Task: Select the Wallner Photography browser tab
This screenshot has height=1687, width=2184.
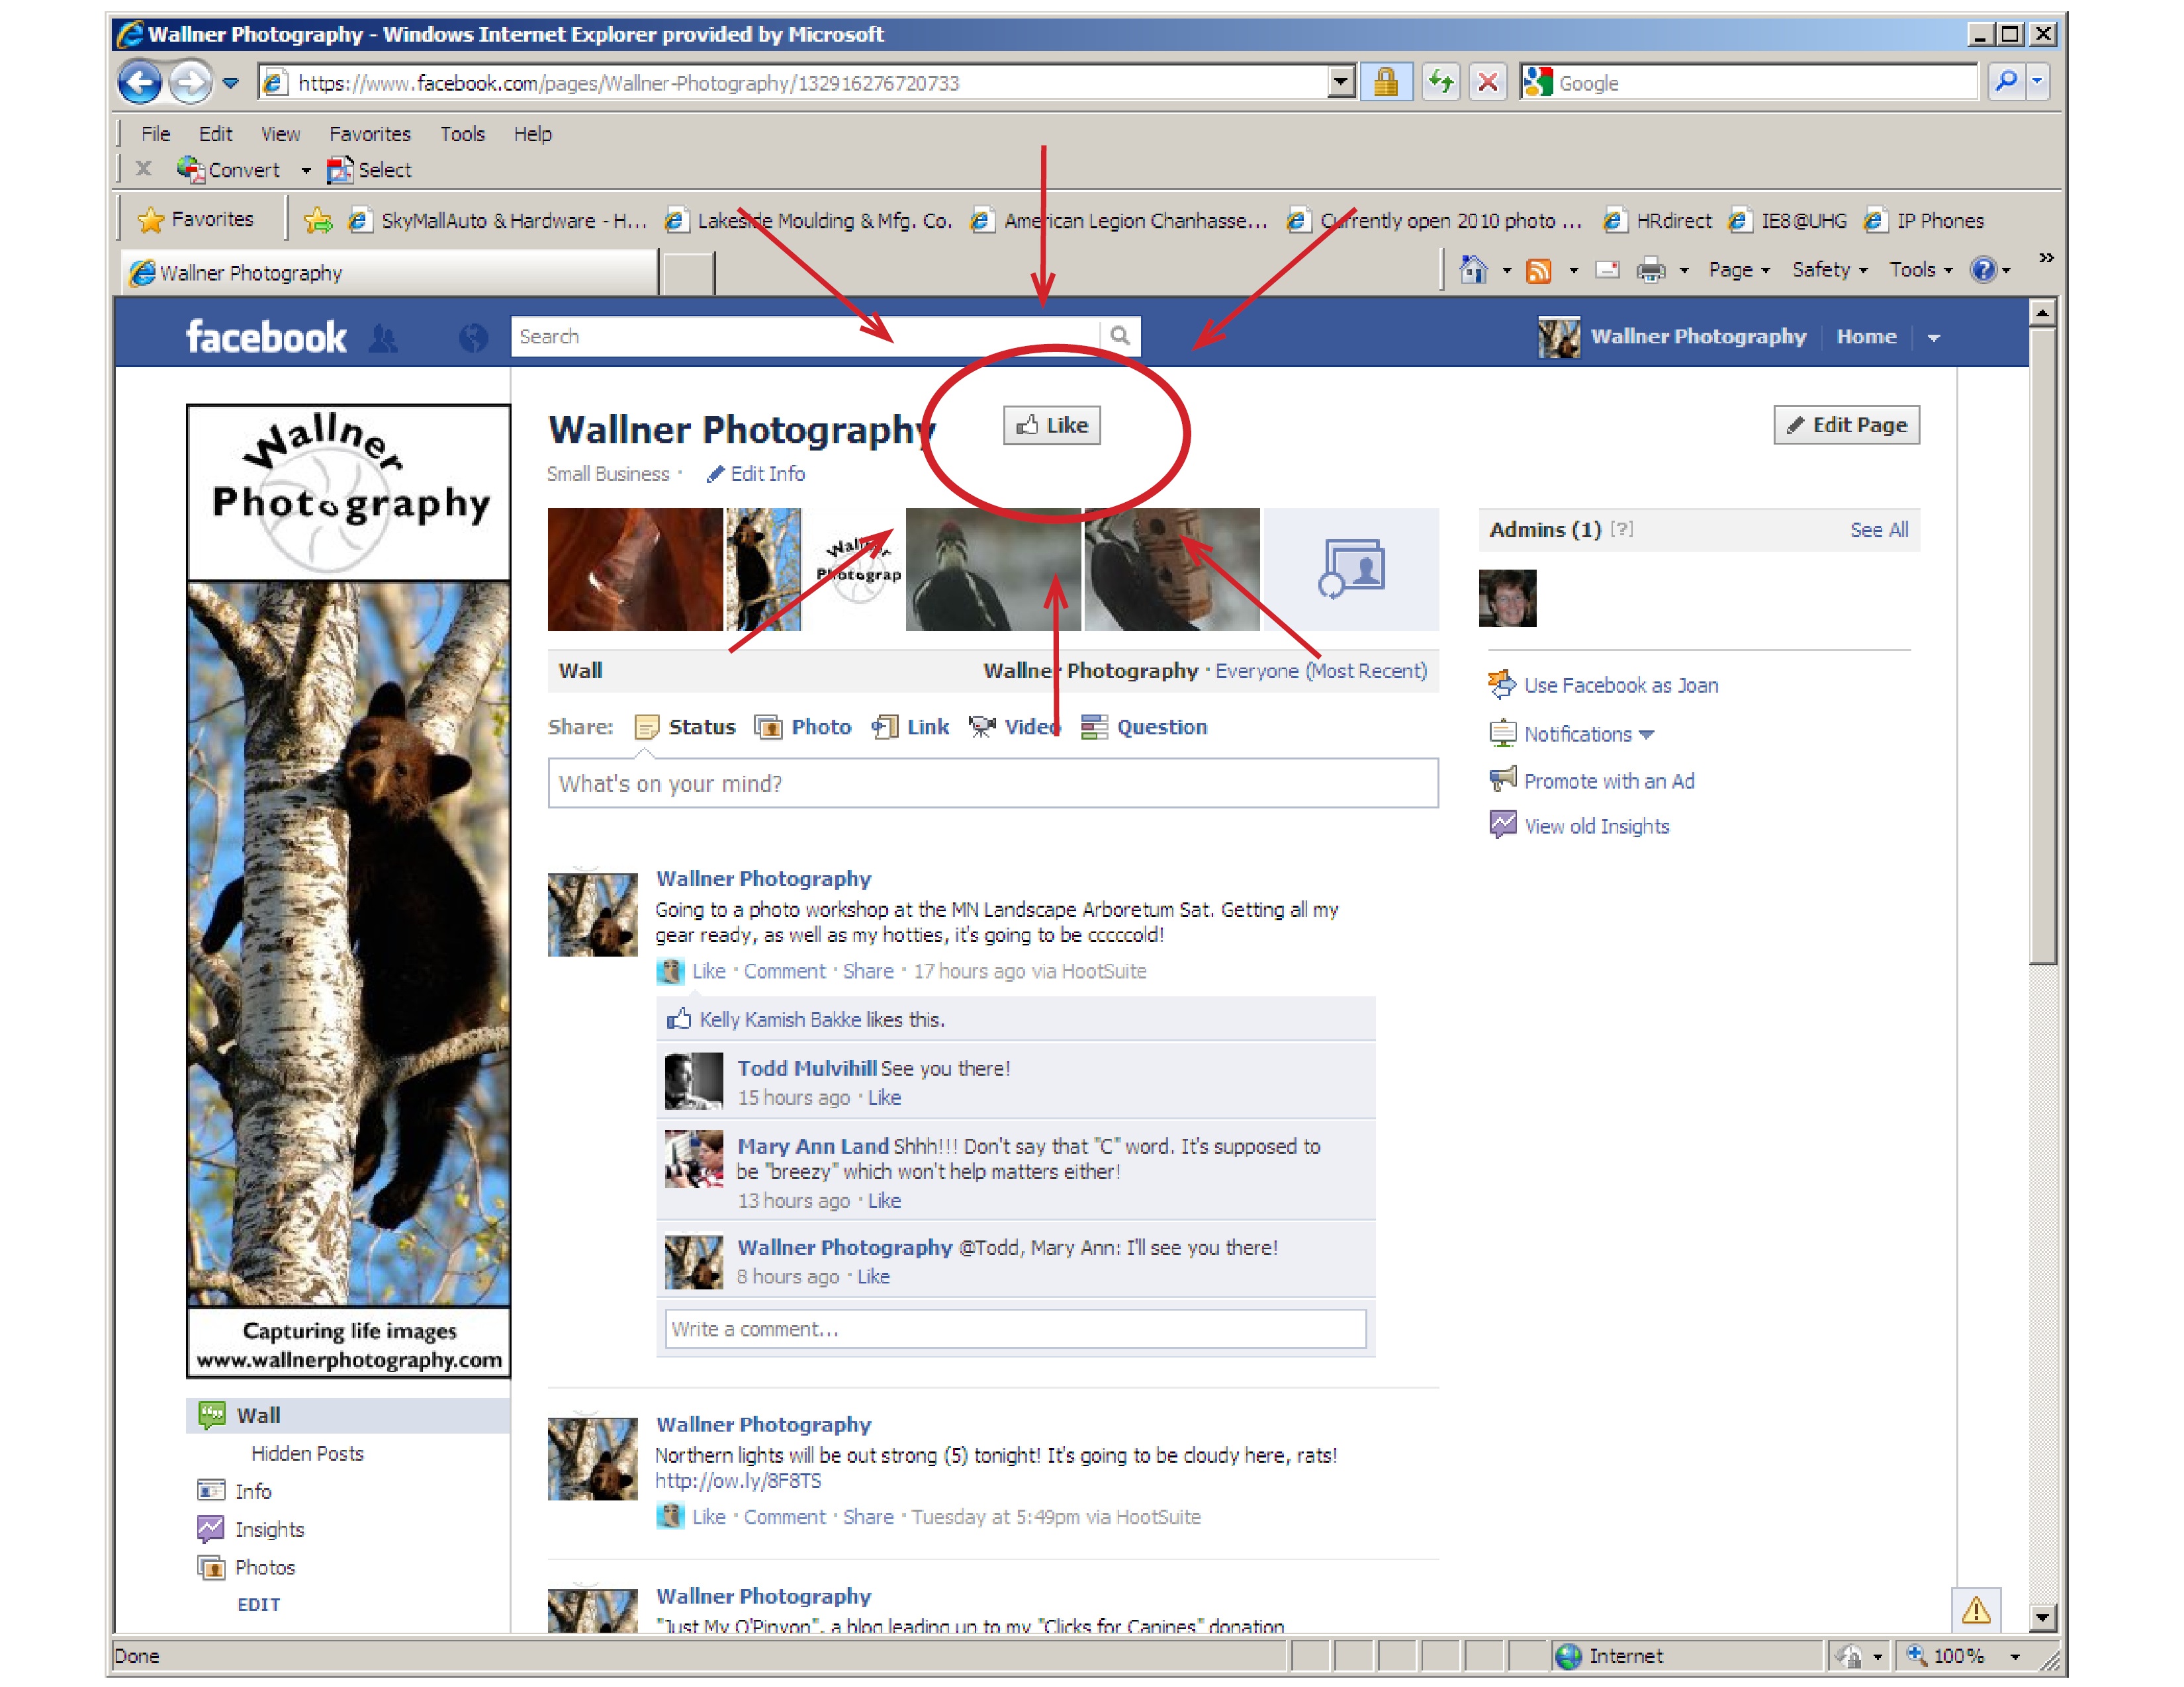Action: click(391, 272)
